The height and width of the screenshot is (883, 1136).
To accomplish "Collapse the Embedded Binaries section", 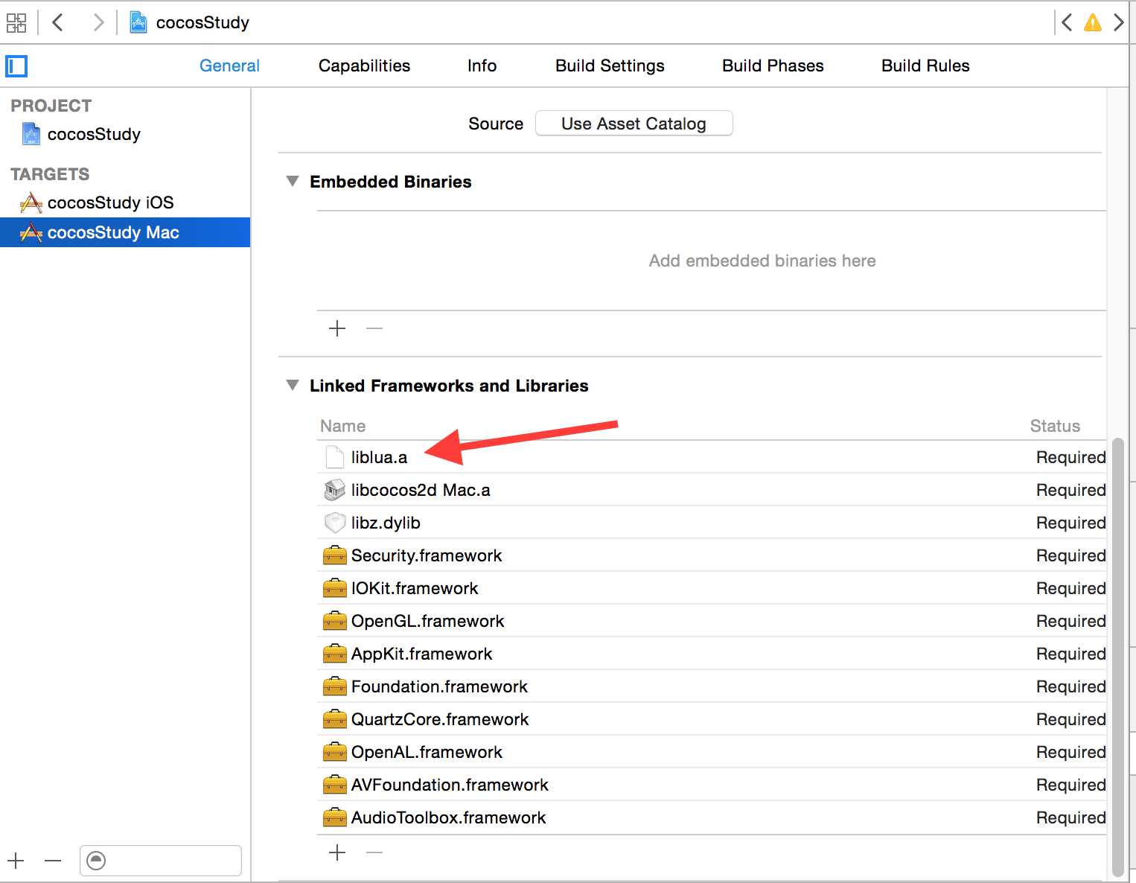I will coord(293,182).
